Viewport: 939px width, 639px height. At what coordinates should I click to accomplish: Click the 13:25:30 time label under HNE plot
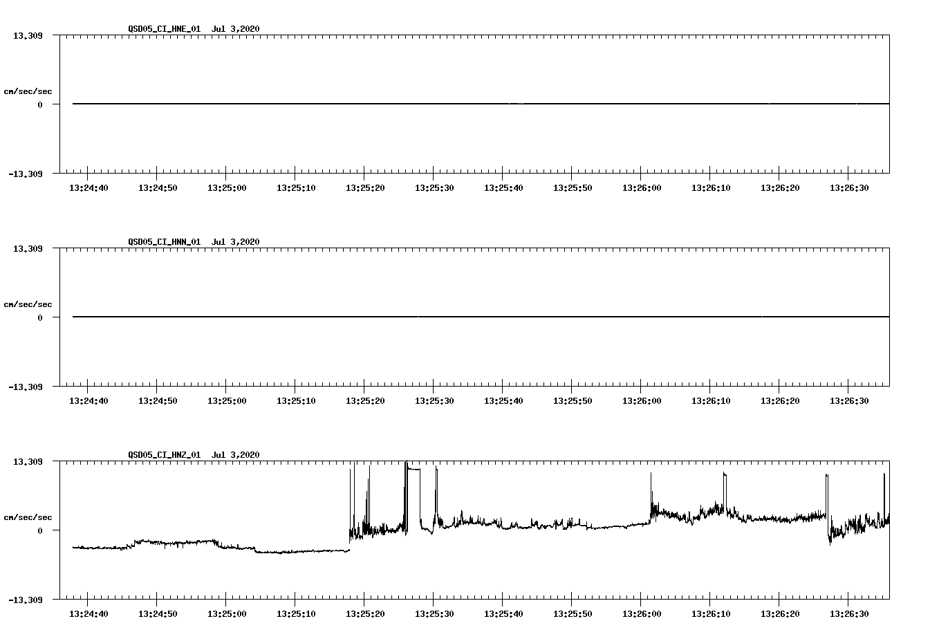(x=434, y=187)
